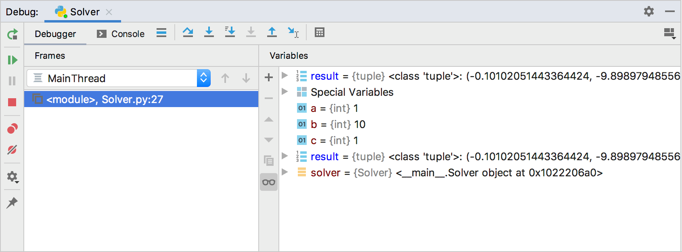Click Step Into My Code icon
The height and width of the screenshot is (252, 682).
click(230, 32)
